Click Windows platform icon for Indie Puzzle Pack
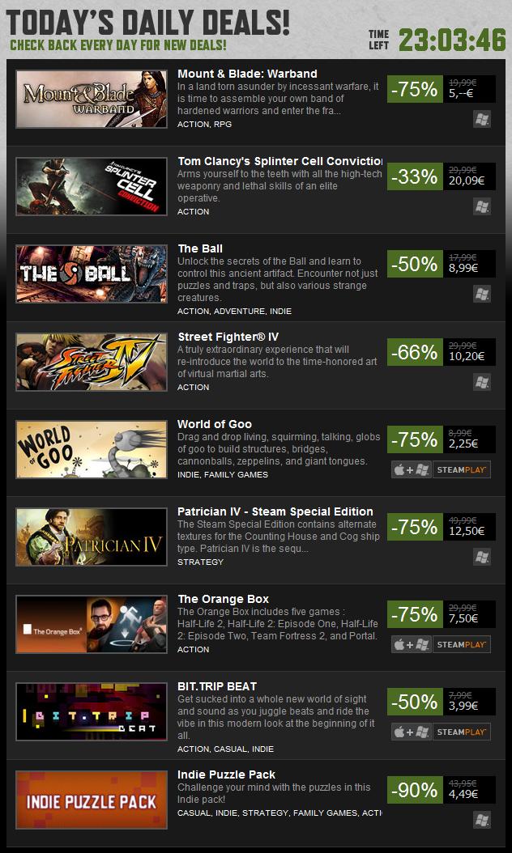Screen dimensions: 512x853 click(x=482, y=820)
